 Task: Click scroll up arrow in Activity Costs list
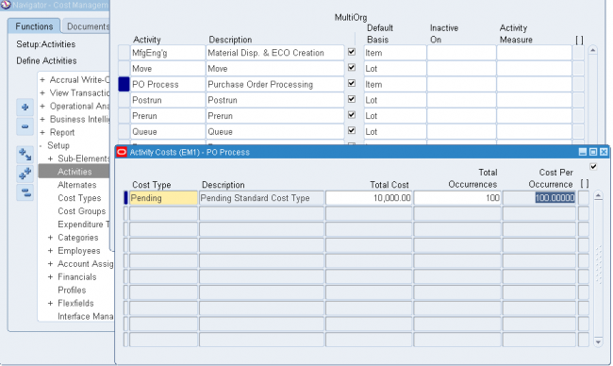tap(598, 195)
